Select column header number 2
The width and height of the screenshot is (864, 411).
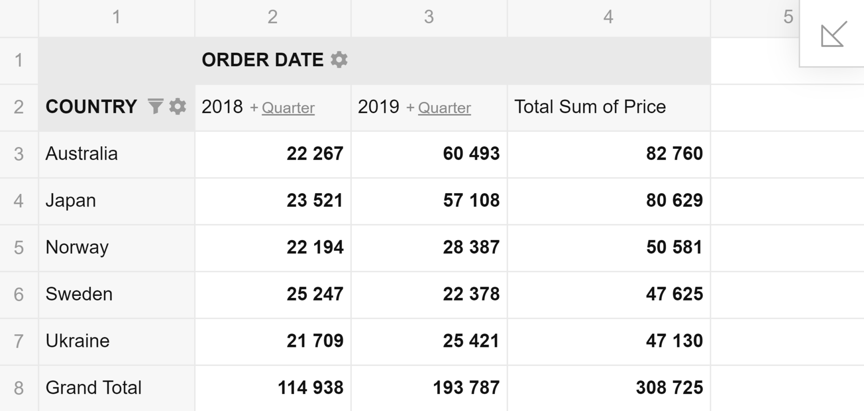[273, 17]
